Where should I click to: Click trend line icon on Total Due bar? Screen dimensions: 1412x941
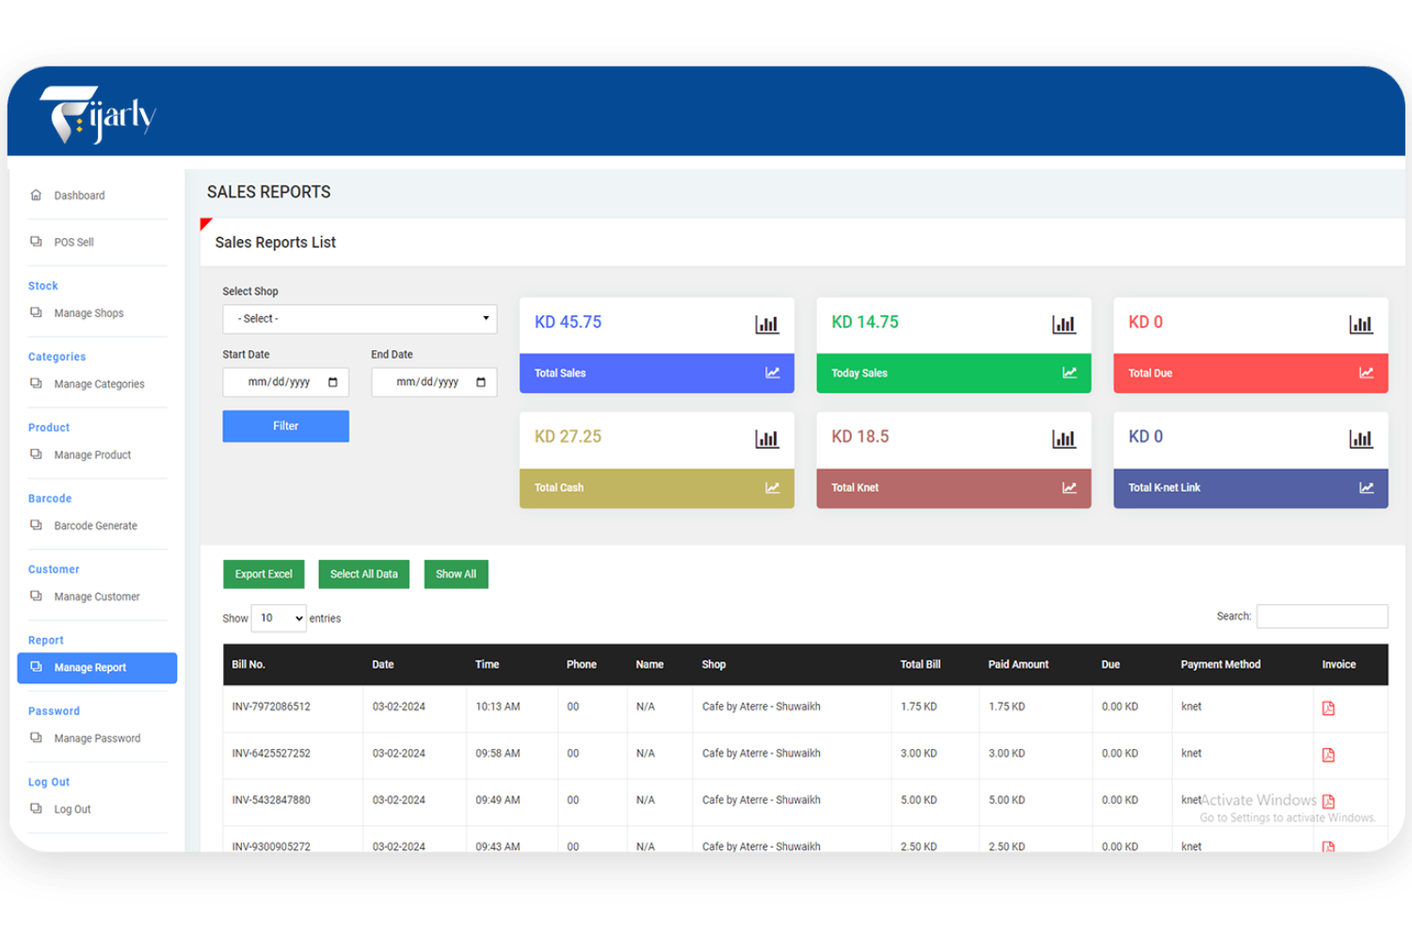(1366, 374)
